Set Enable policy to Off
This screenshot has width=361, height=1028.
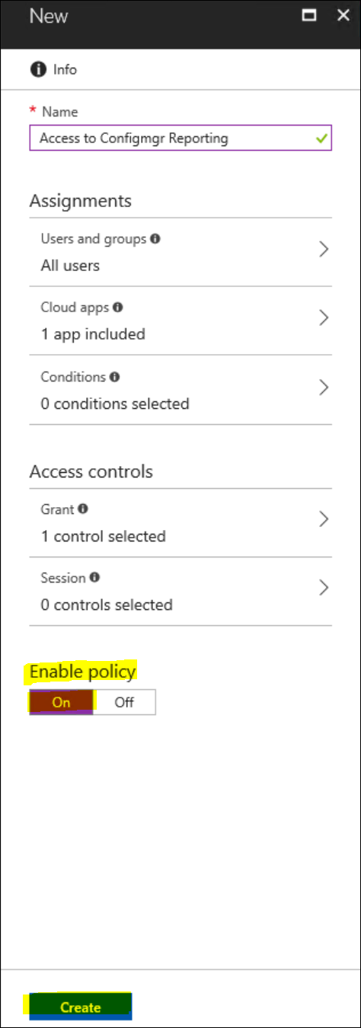tap(124, 702)
